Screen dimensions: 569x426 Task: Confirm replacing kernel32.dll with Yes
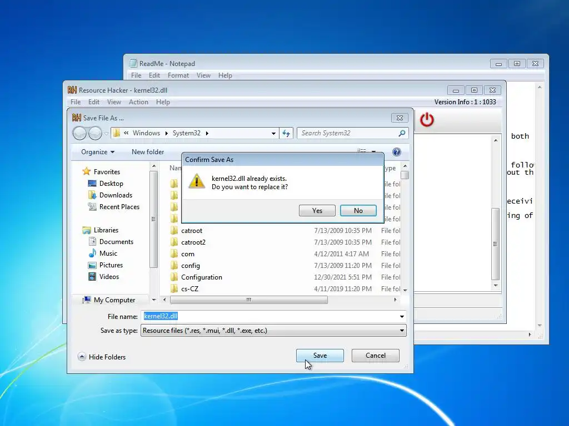click(317, 210)
